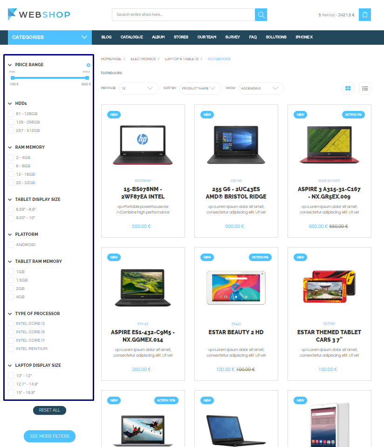Click the cart summary 5 item(s) text
384x447 pixels.
pyautogui.click(x=336, y=15)
